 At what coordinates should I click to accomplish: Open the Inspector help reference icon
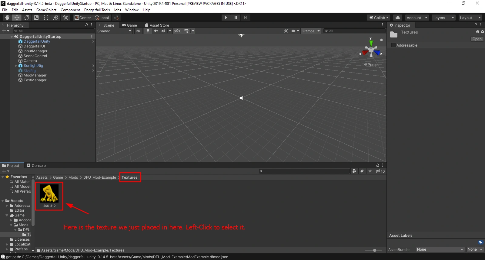(478, 32)
